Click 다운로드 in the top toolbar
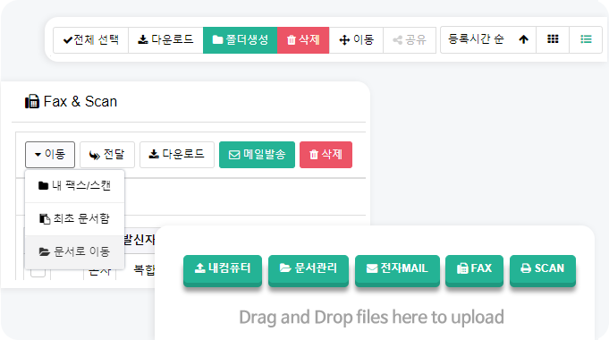 [x=165, y=40]
